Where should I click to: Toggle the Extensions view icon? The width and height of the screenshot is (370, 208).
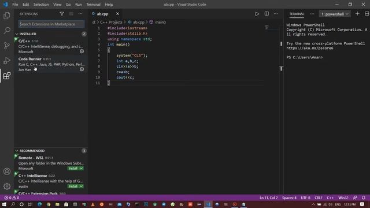(7, 76)
